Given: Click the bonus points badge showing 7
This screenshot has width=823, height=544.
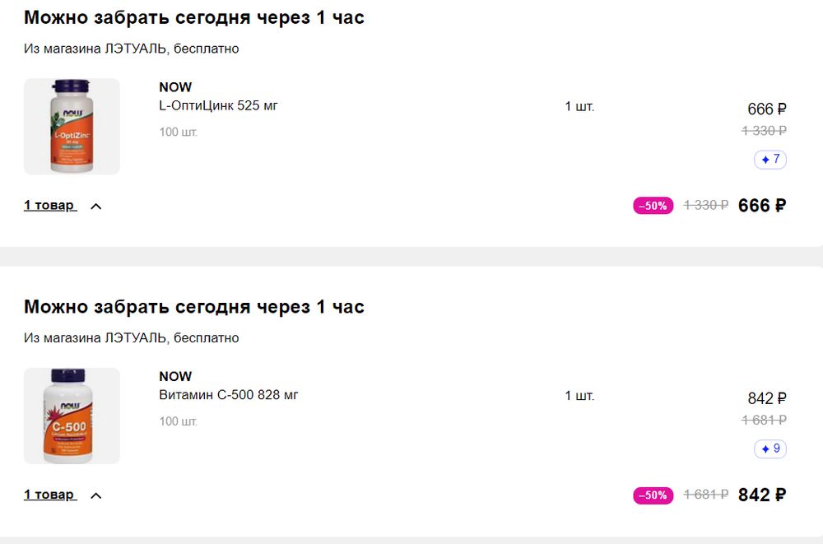Looking at the screenshot, I should (770, 160).
